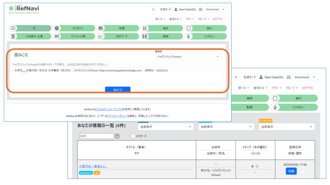Viewport: 330px width, 185px height.
Task: Open これらのサービス・ライブラリ link
Action: [x=109, y=109]
